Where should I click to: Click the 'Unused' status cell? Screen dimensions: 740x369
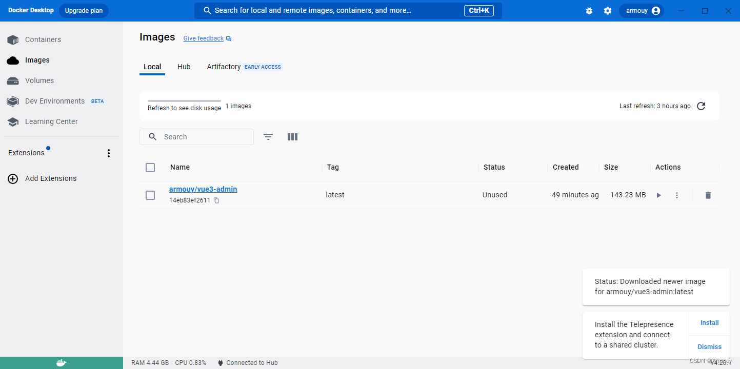[x=495, y=195]
